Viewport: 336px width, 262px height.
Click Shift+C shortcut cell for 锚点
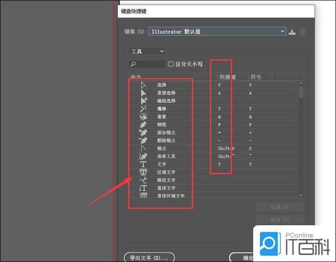226,148
